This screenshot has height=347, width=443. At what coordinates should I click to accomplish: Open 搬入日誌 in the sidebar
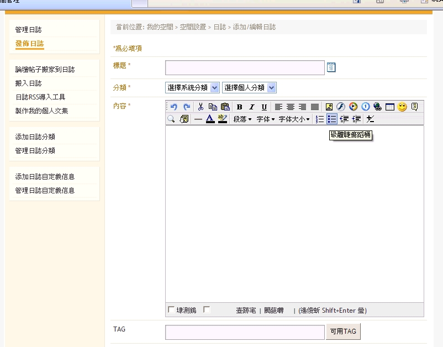28,83
